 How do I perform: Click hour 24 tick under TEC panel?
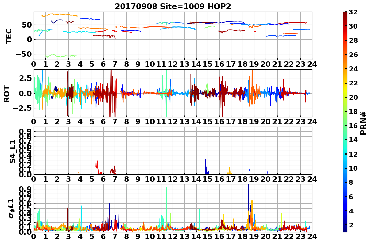click(x=312, y=64)
